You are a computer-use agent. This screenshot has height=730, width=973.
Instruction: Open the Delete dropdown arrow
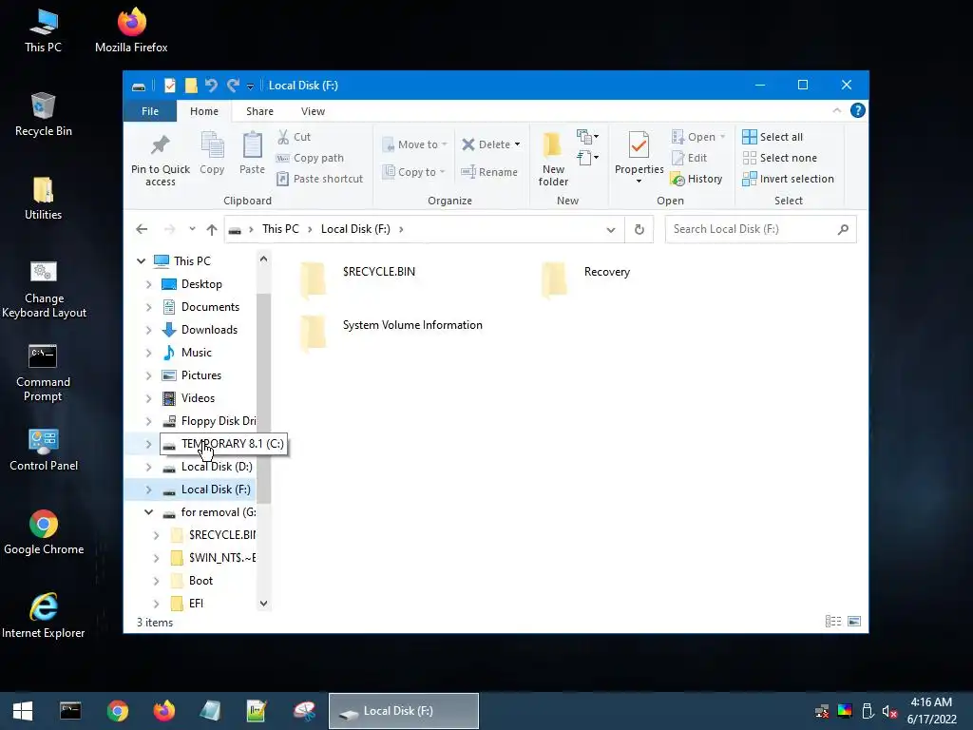[517, 144]
